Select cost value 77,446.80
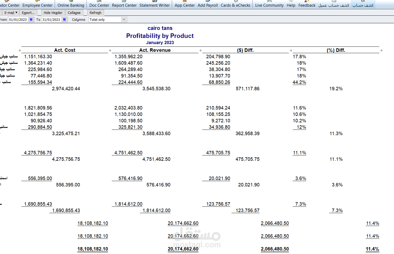Screen dimensions: 394x254 click(x=41, y=76)
